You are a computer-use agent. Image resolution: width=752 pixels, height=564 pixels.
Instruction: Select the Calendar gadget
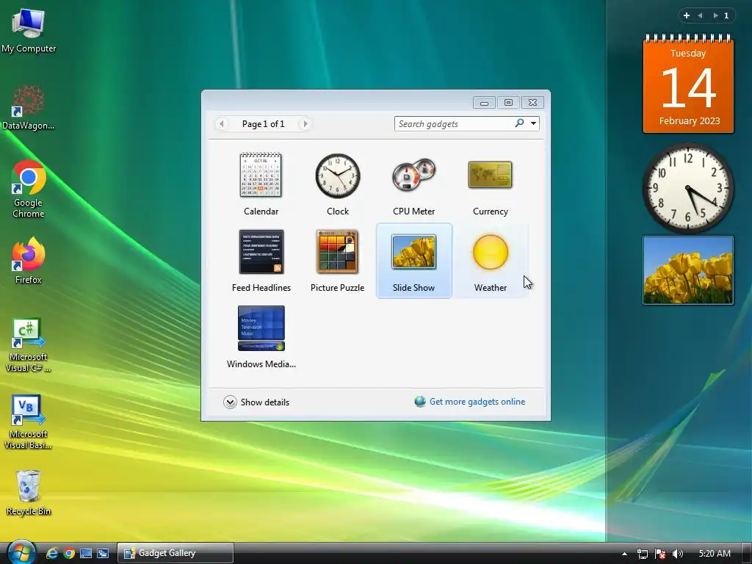click(261, 184)
